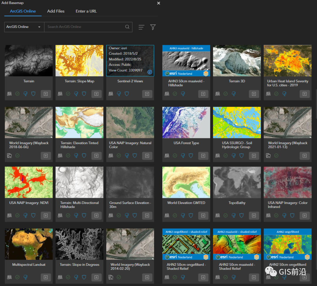Open the filter funnel icon
The width and height of the screenshot is (317, 286).
point(153,27)
